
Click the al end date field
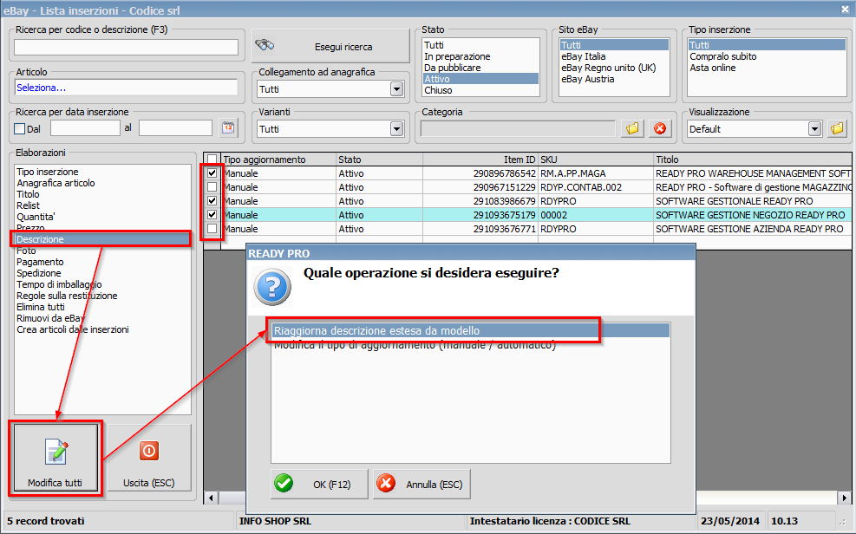point(175,128)
